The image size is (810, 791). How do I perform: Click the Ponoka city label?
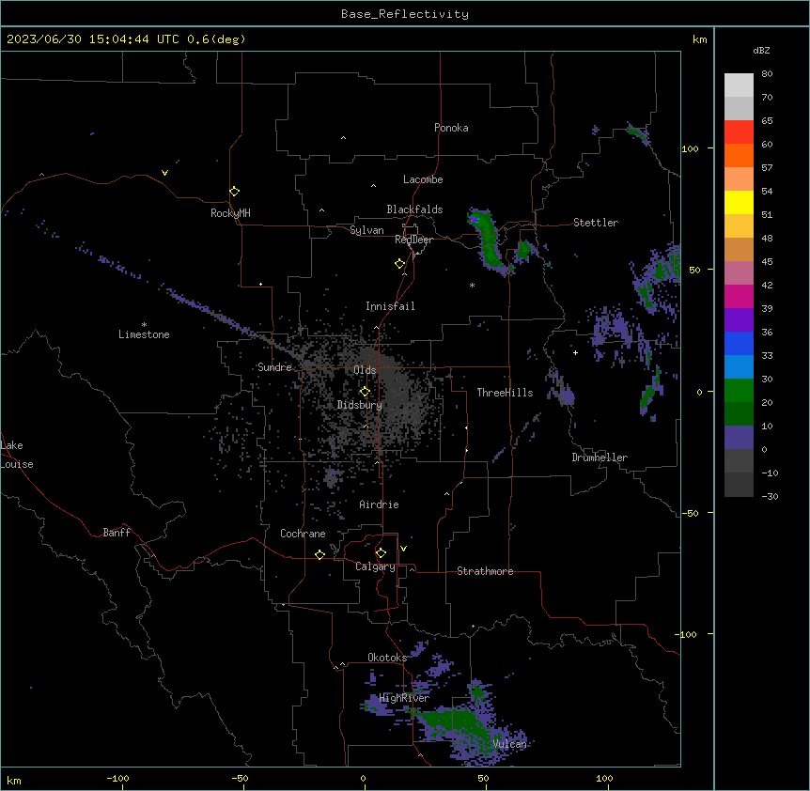pos(451,128)
